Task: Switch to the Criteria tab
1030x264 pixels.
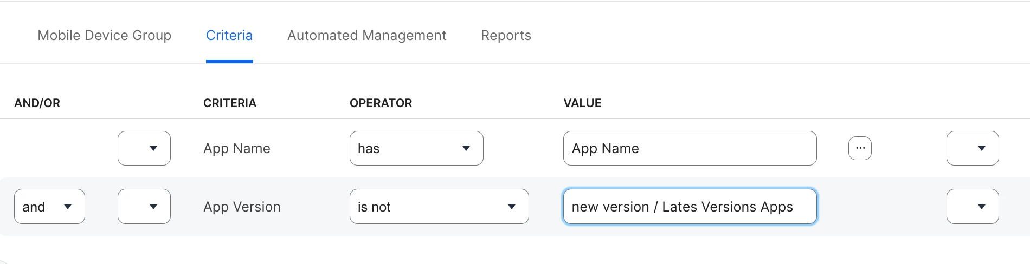Action: 229,35
